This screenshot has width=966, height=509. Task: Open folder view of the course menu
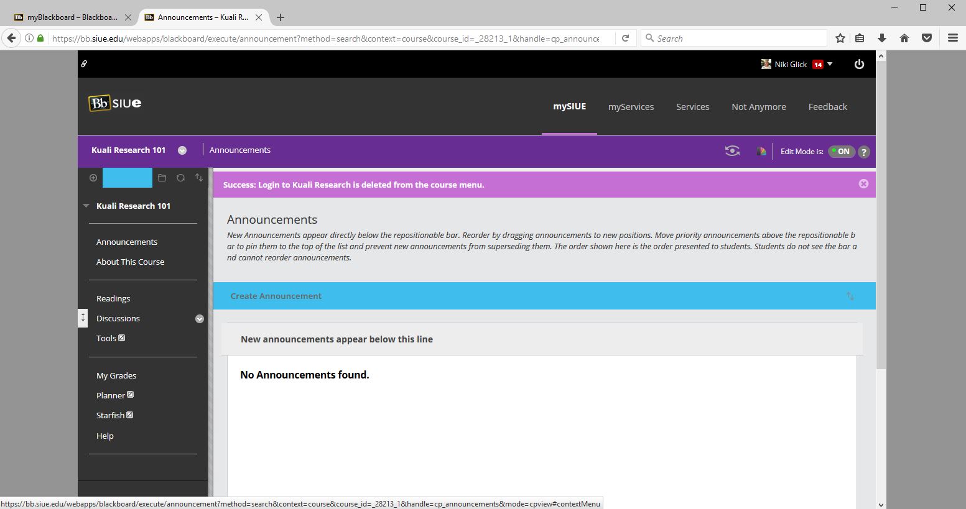tap(162, 178)
